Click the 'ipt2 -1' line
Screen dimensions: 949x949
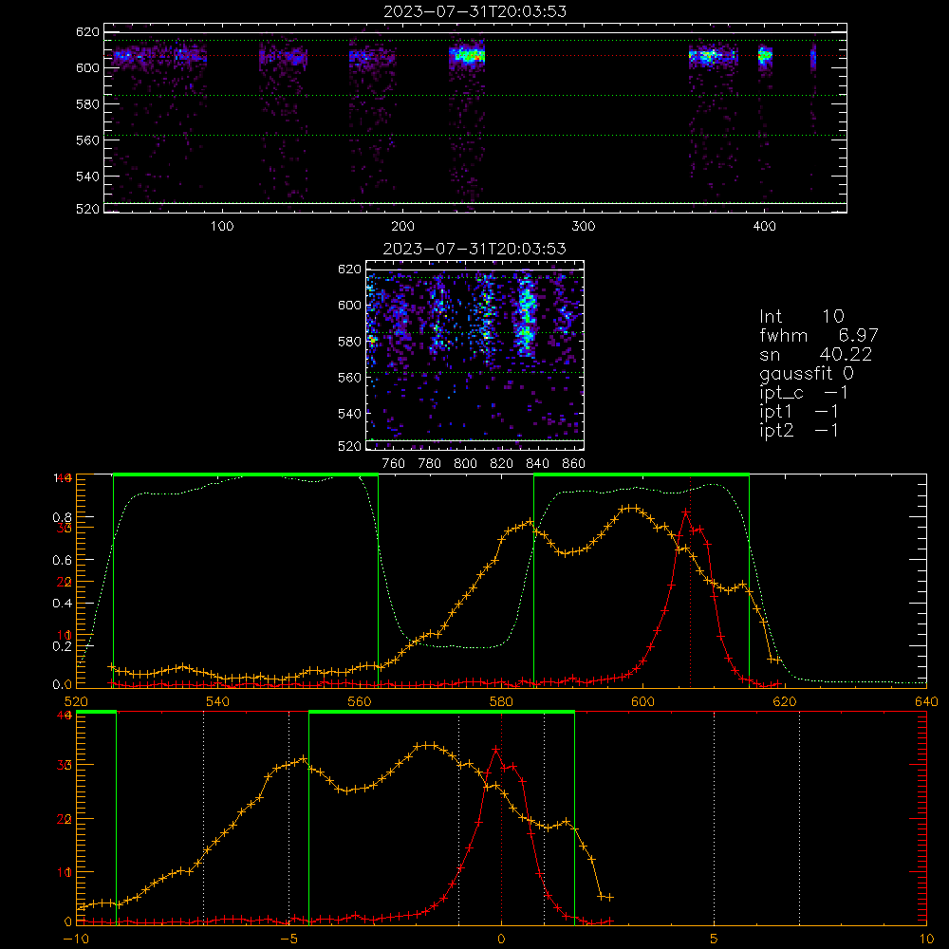point(799,430)
